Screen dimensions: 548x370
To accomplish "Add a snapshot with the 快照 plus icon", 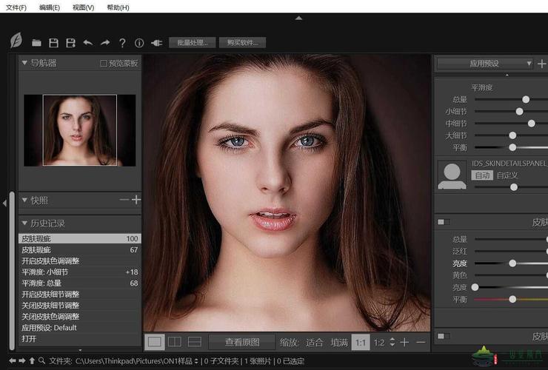I will [x=136, y=200].
